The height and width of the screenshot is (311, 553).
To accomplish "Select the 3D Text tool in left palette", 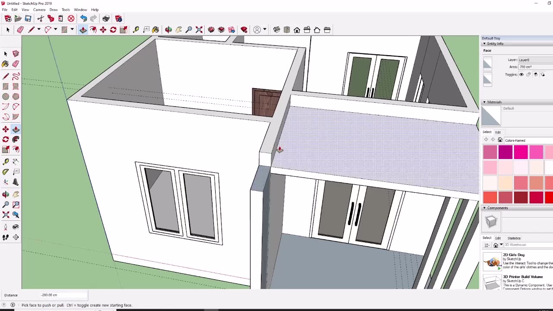I will 16,181.
